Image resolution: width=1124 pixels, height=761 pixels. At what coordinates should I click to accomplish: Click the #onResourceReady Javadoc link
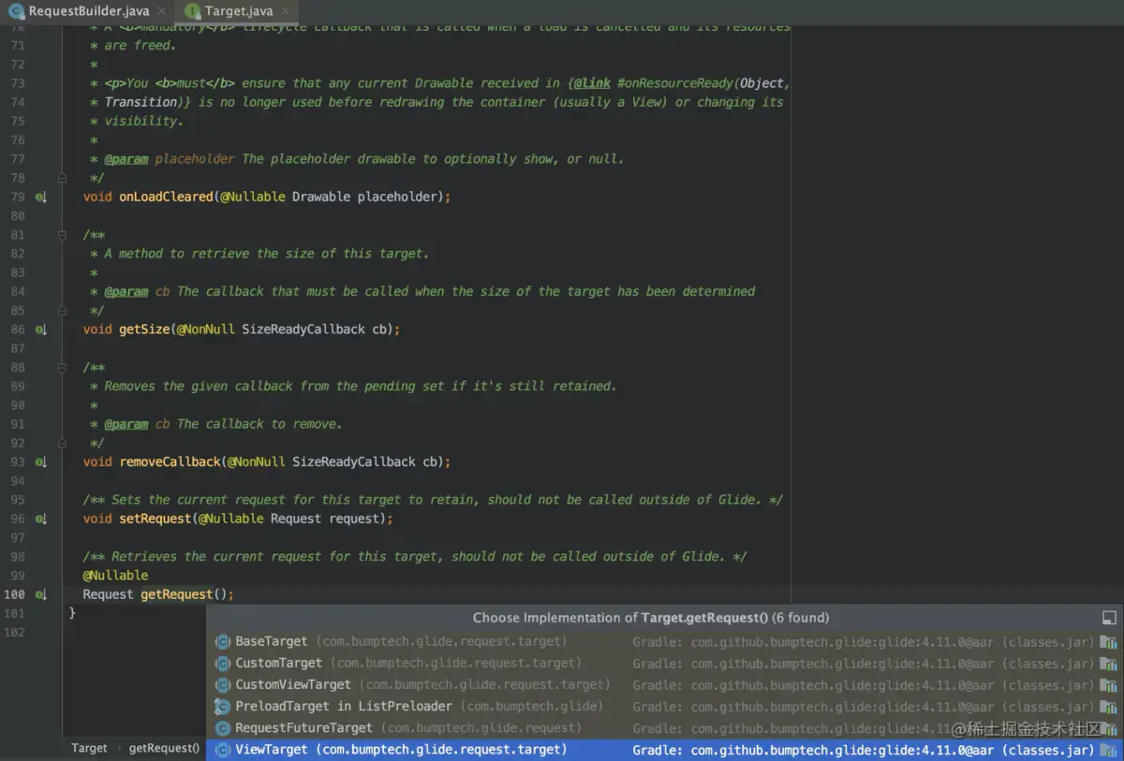pyautogui.click(x=677, y=83)
